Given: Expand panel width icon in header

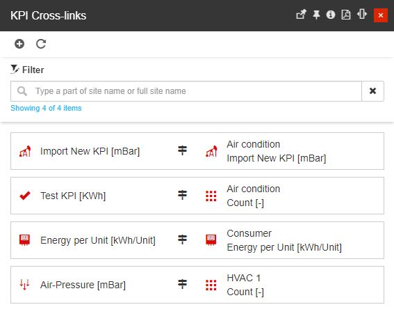Looking at the screenshot, I should pos(362,14).
